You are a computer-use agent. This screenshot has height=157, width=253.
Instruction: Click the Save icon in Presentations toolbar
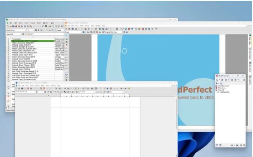pyautogui.click(x=72, y=29)
